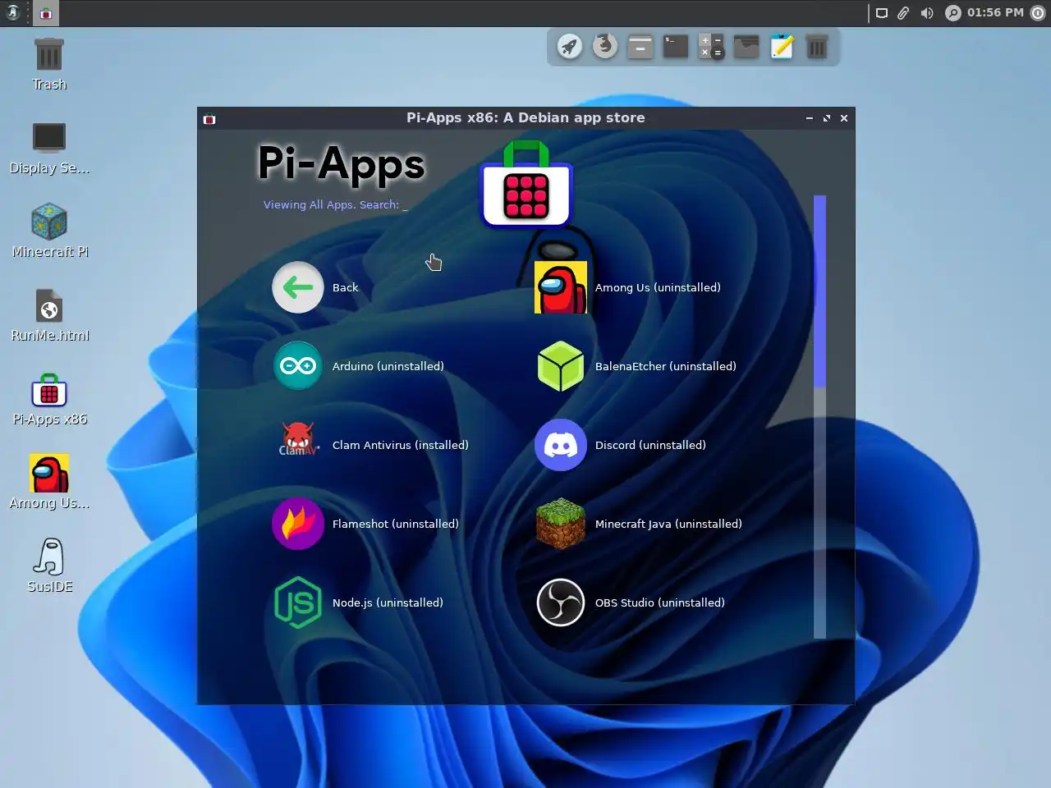Click the trash can icon in the dock
This screenshot has height=788, width=1051.
(x=817, y=46)
